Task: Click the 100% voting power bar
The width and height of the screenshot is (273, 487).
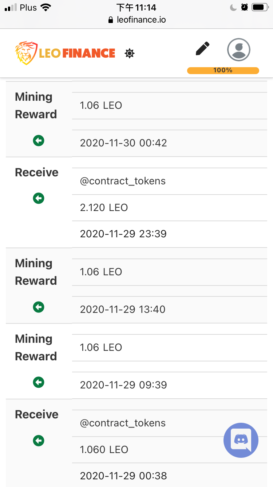Action: point(223,70)
